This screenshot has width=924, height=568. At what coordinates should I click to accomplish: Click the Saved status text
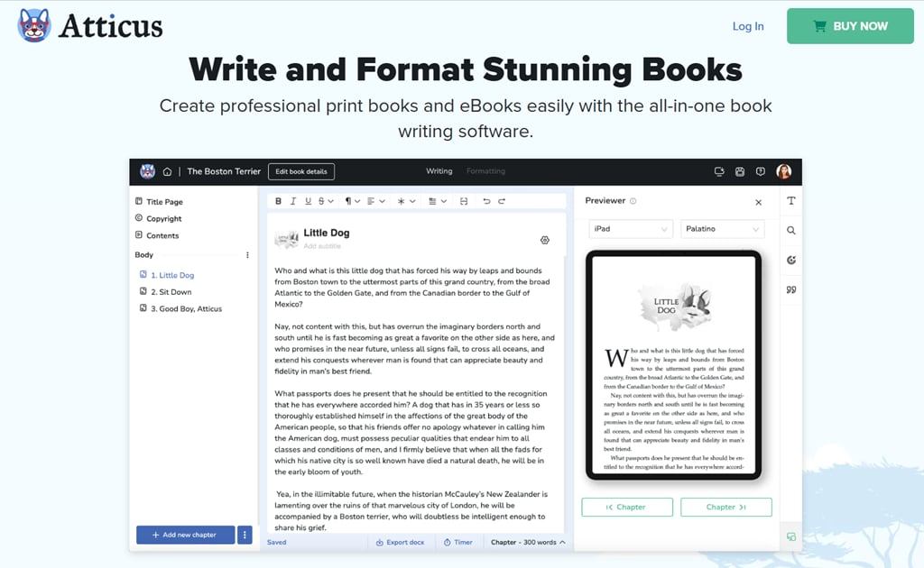(x=276, y=542)
